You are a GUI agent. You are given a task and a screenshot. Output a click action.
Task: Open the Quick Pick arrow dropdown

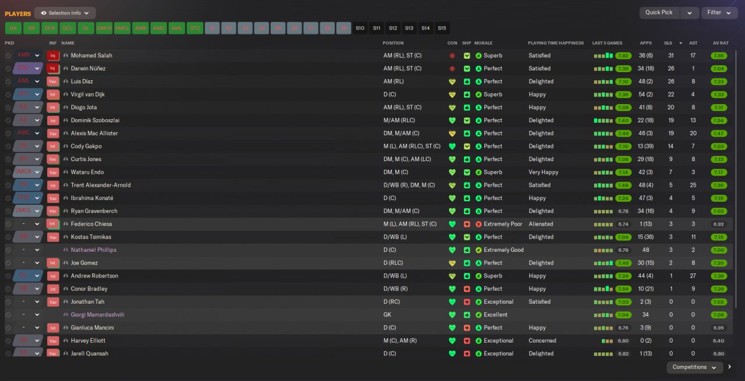(690, 13)
